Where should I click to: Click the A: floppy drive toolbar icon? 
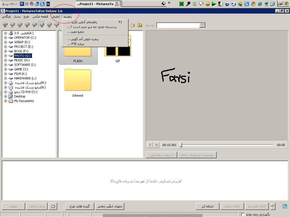(5, 25)
